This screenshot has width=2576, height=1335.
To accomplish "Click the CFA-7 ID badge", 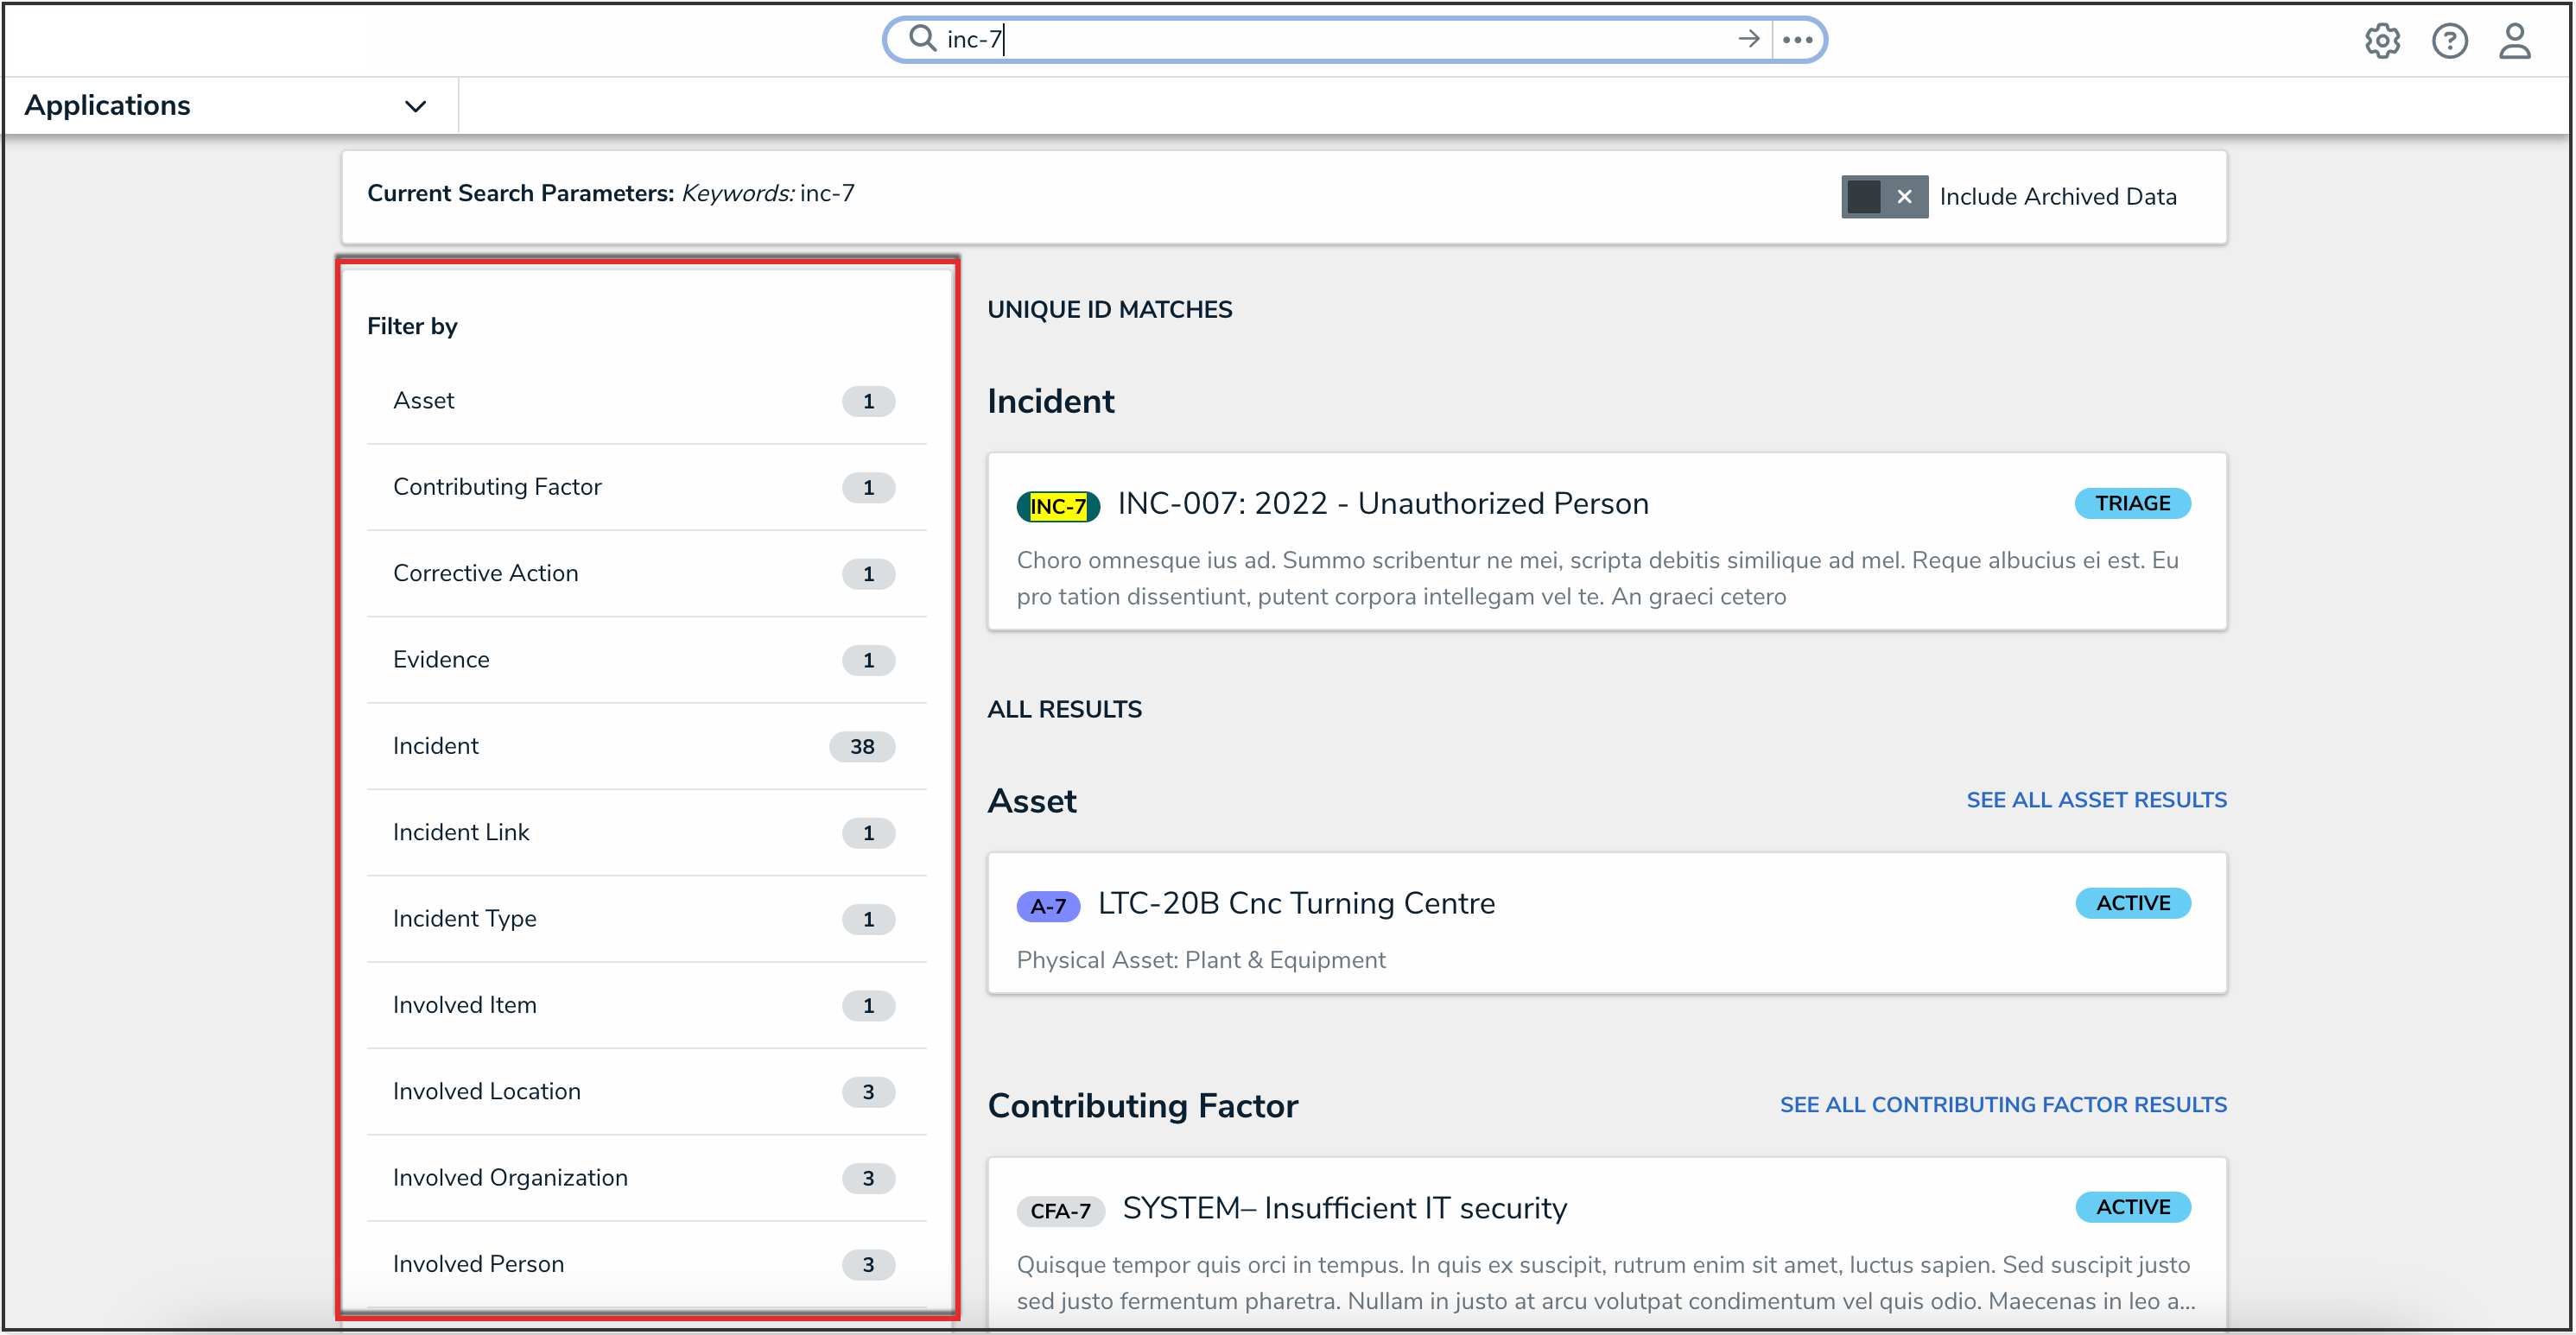I will (1060, 1212).
